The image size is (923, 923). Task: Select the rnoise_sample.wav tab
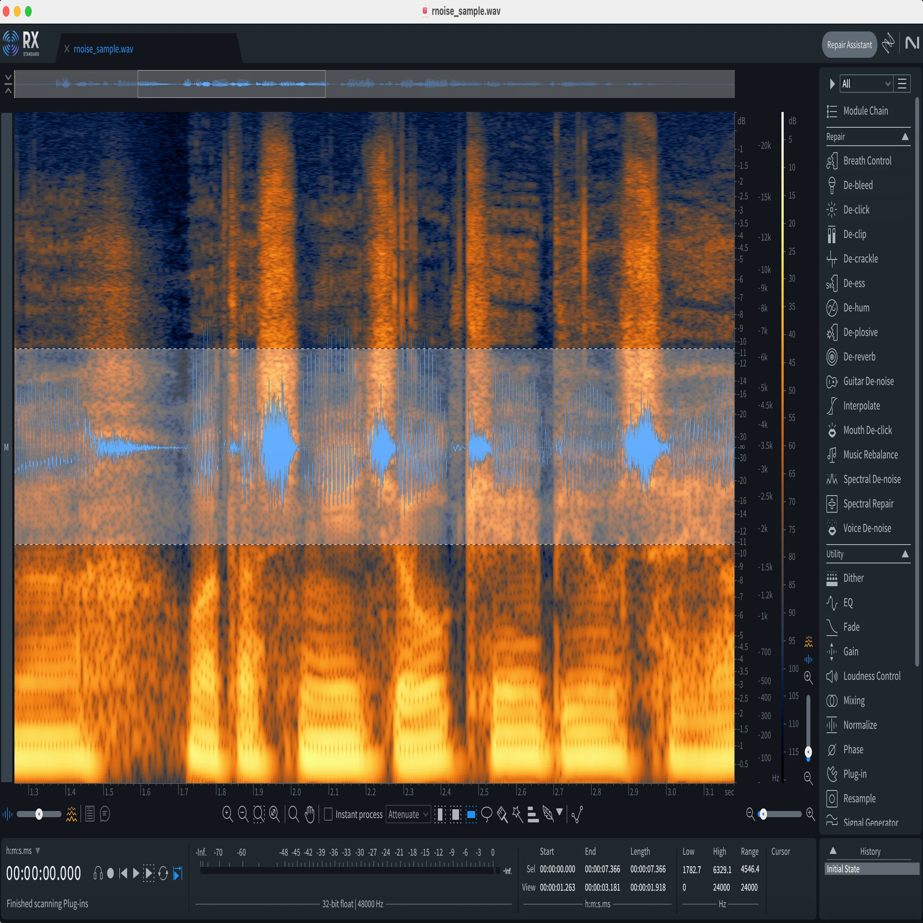pyautogui.click(x=103, y=49)
